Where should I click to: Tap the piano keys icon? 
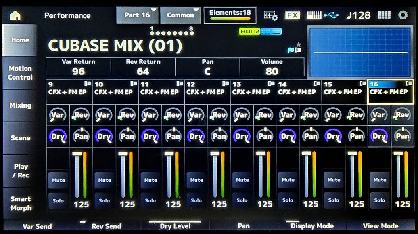314,15
